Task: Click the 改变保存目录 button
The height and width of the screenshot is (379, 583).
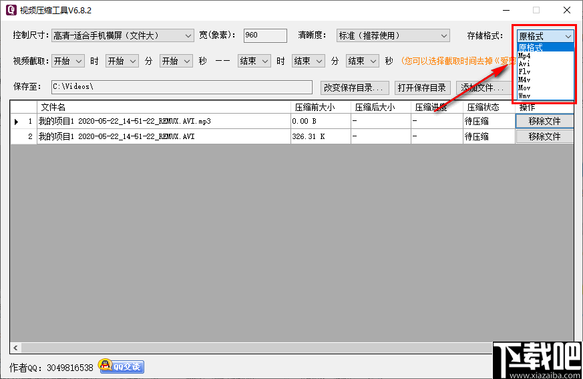Action: click(355, 88)
